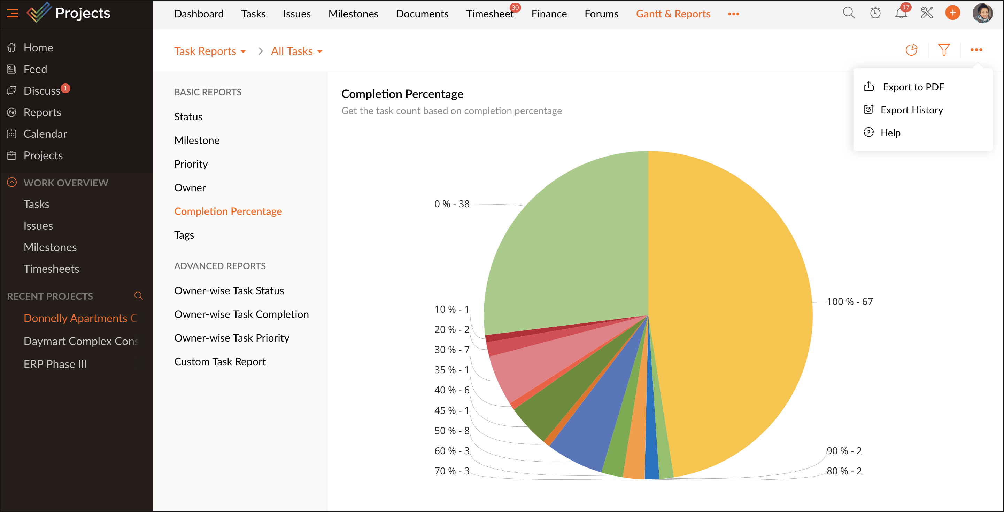Open the top navigation more-tabs ellipsis
Screen dimensions: 1004x512
(733, 14)
